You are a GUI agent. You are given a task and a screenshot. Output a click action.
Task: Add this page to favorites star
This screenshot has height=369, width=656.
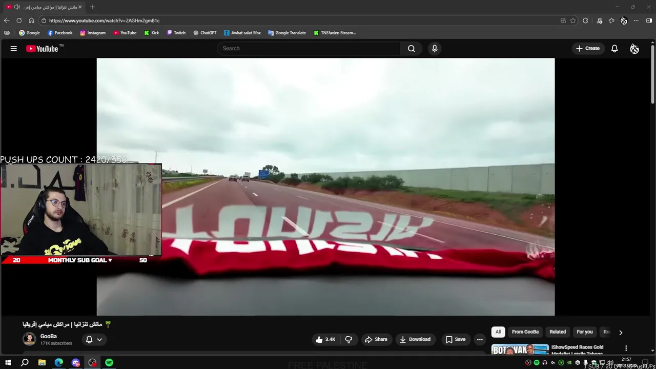(573, 20)
